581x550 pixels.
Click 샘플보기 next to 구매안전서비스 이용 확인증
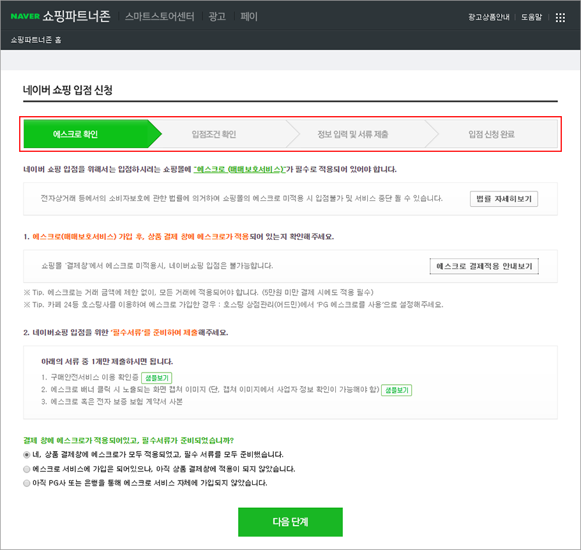coord(156,378)
